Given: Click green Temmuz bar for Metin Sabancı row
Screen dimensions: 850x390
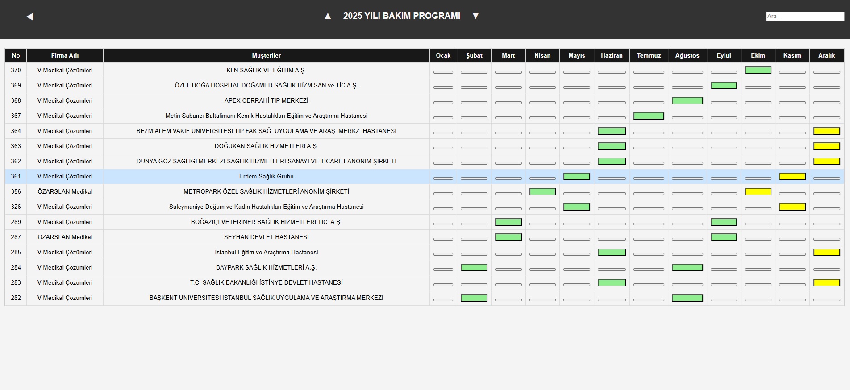Looking at the screenshot, I should point(649,116).
